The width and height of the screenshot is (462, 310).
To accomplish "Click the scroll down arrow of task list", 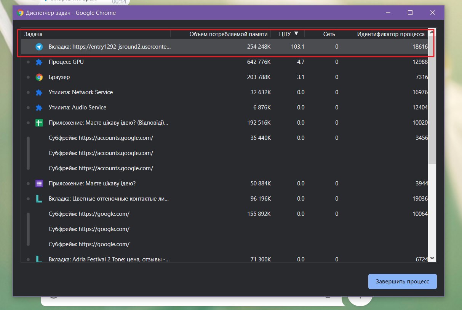I will pos(432,258).
